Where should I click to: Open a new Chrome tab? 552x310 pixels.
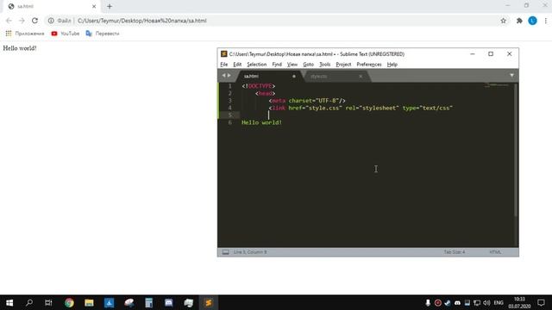click(110, 6)
